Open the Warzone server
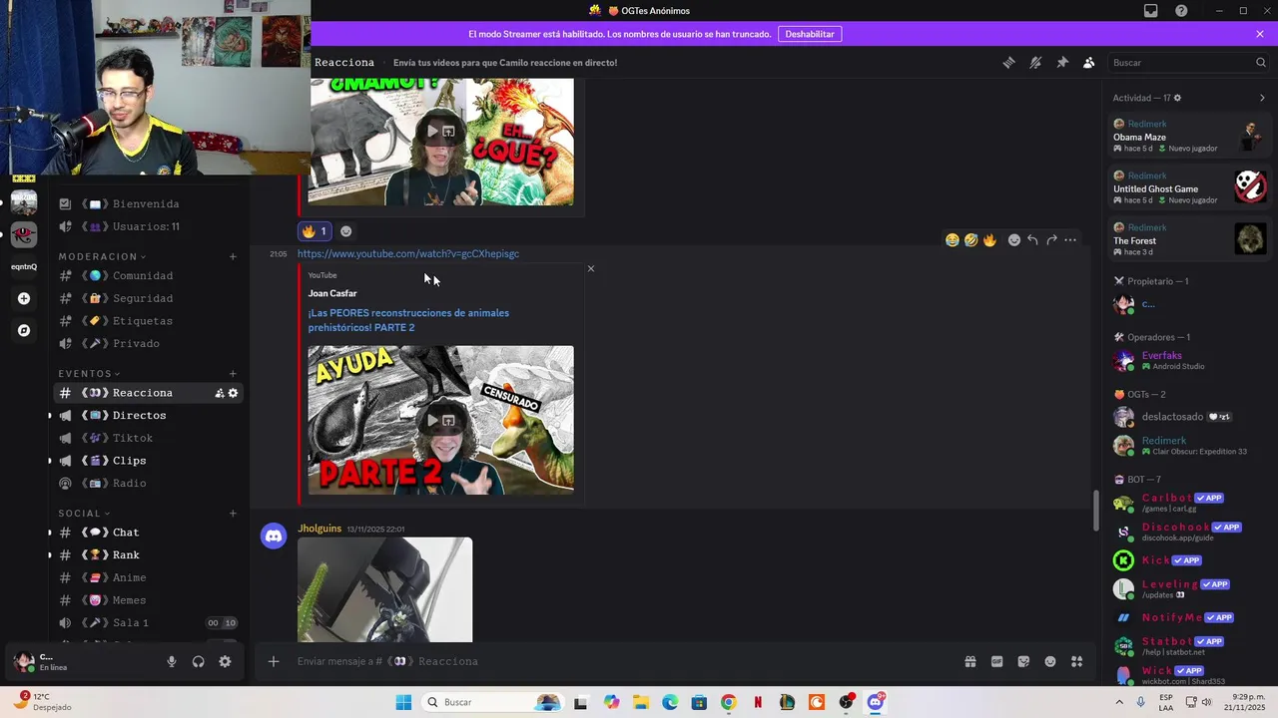The height and width of the screenshot is (718, 1278). [x=24, y=202]
